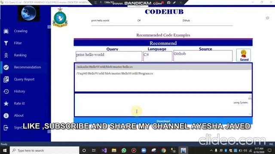Click 'Github' in the top header row
This screenshot has width=275, height=154.
(186, 21)
